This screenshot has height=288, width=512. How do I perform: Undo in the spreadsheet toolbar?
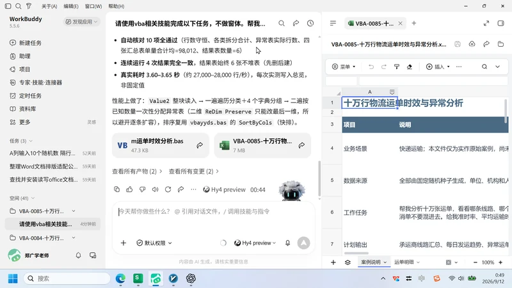pyautogui.click(x=371, y=67)
